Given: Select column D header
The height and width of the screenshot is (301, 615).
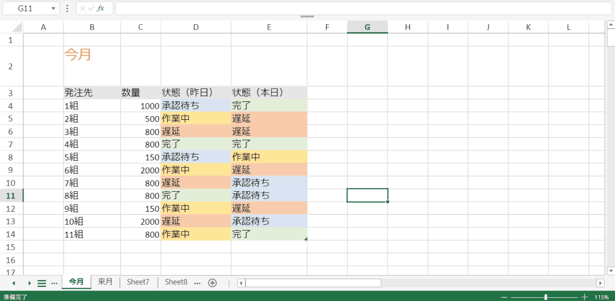Looking at the screenshot, I should (196, 27).
